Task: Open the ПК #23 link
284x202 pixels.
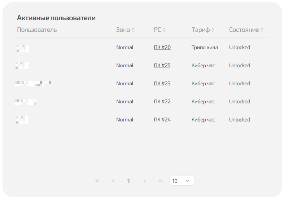Action: [x=162, y=83]
